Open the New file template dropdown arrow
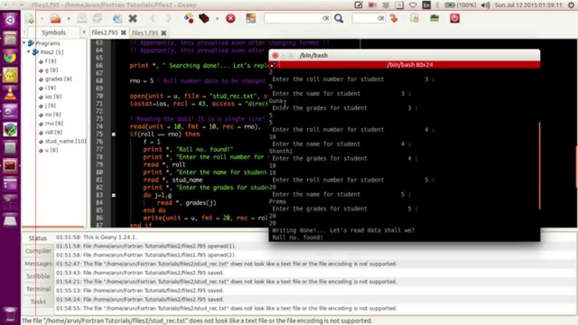578x325 pixels. point(42,19)
